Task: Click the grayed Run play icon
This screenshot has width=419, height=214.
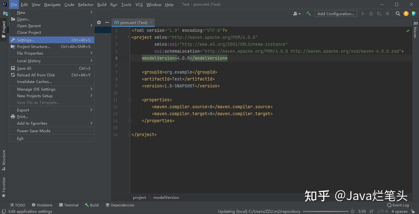Action: (x=363, y=14)
